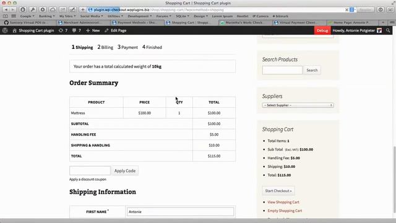Screen dimensions: 396x223
Task: Click the admin bar search magnifier
Action: click(x=388, y=30)
